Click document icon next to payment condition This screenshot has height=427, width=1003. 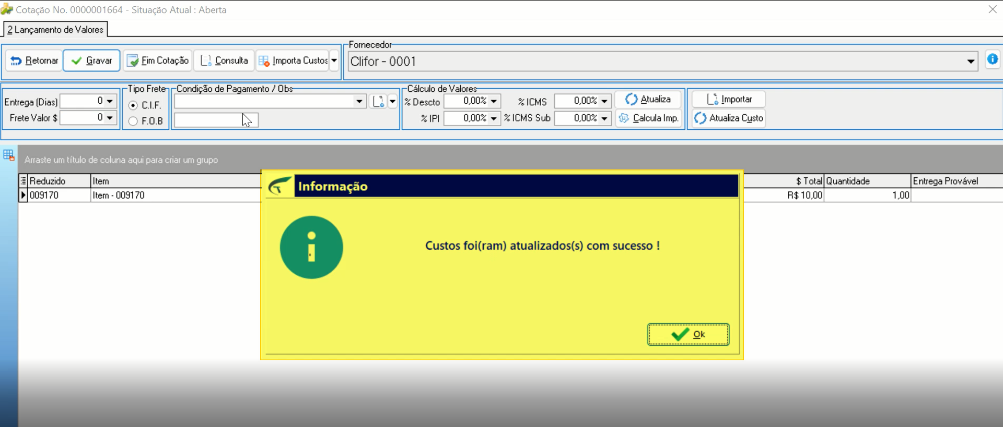click(378, 101)
